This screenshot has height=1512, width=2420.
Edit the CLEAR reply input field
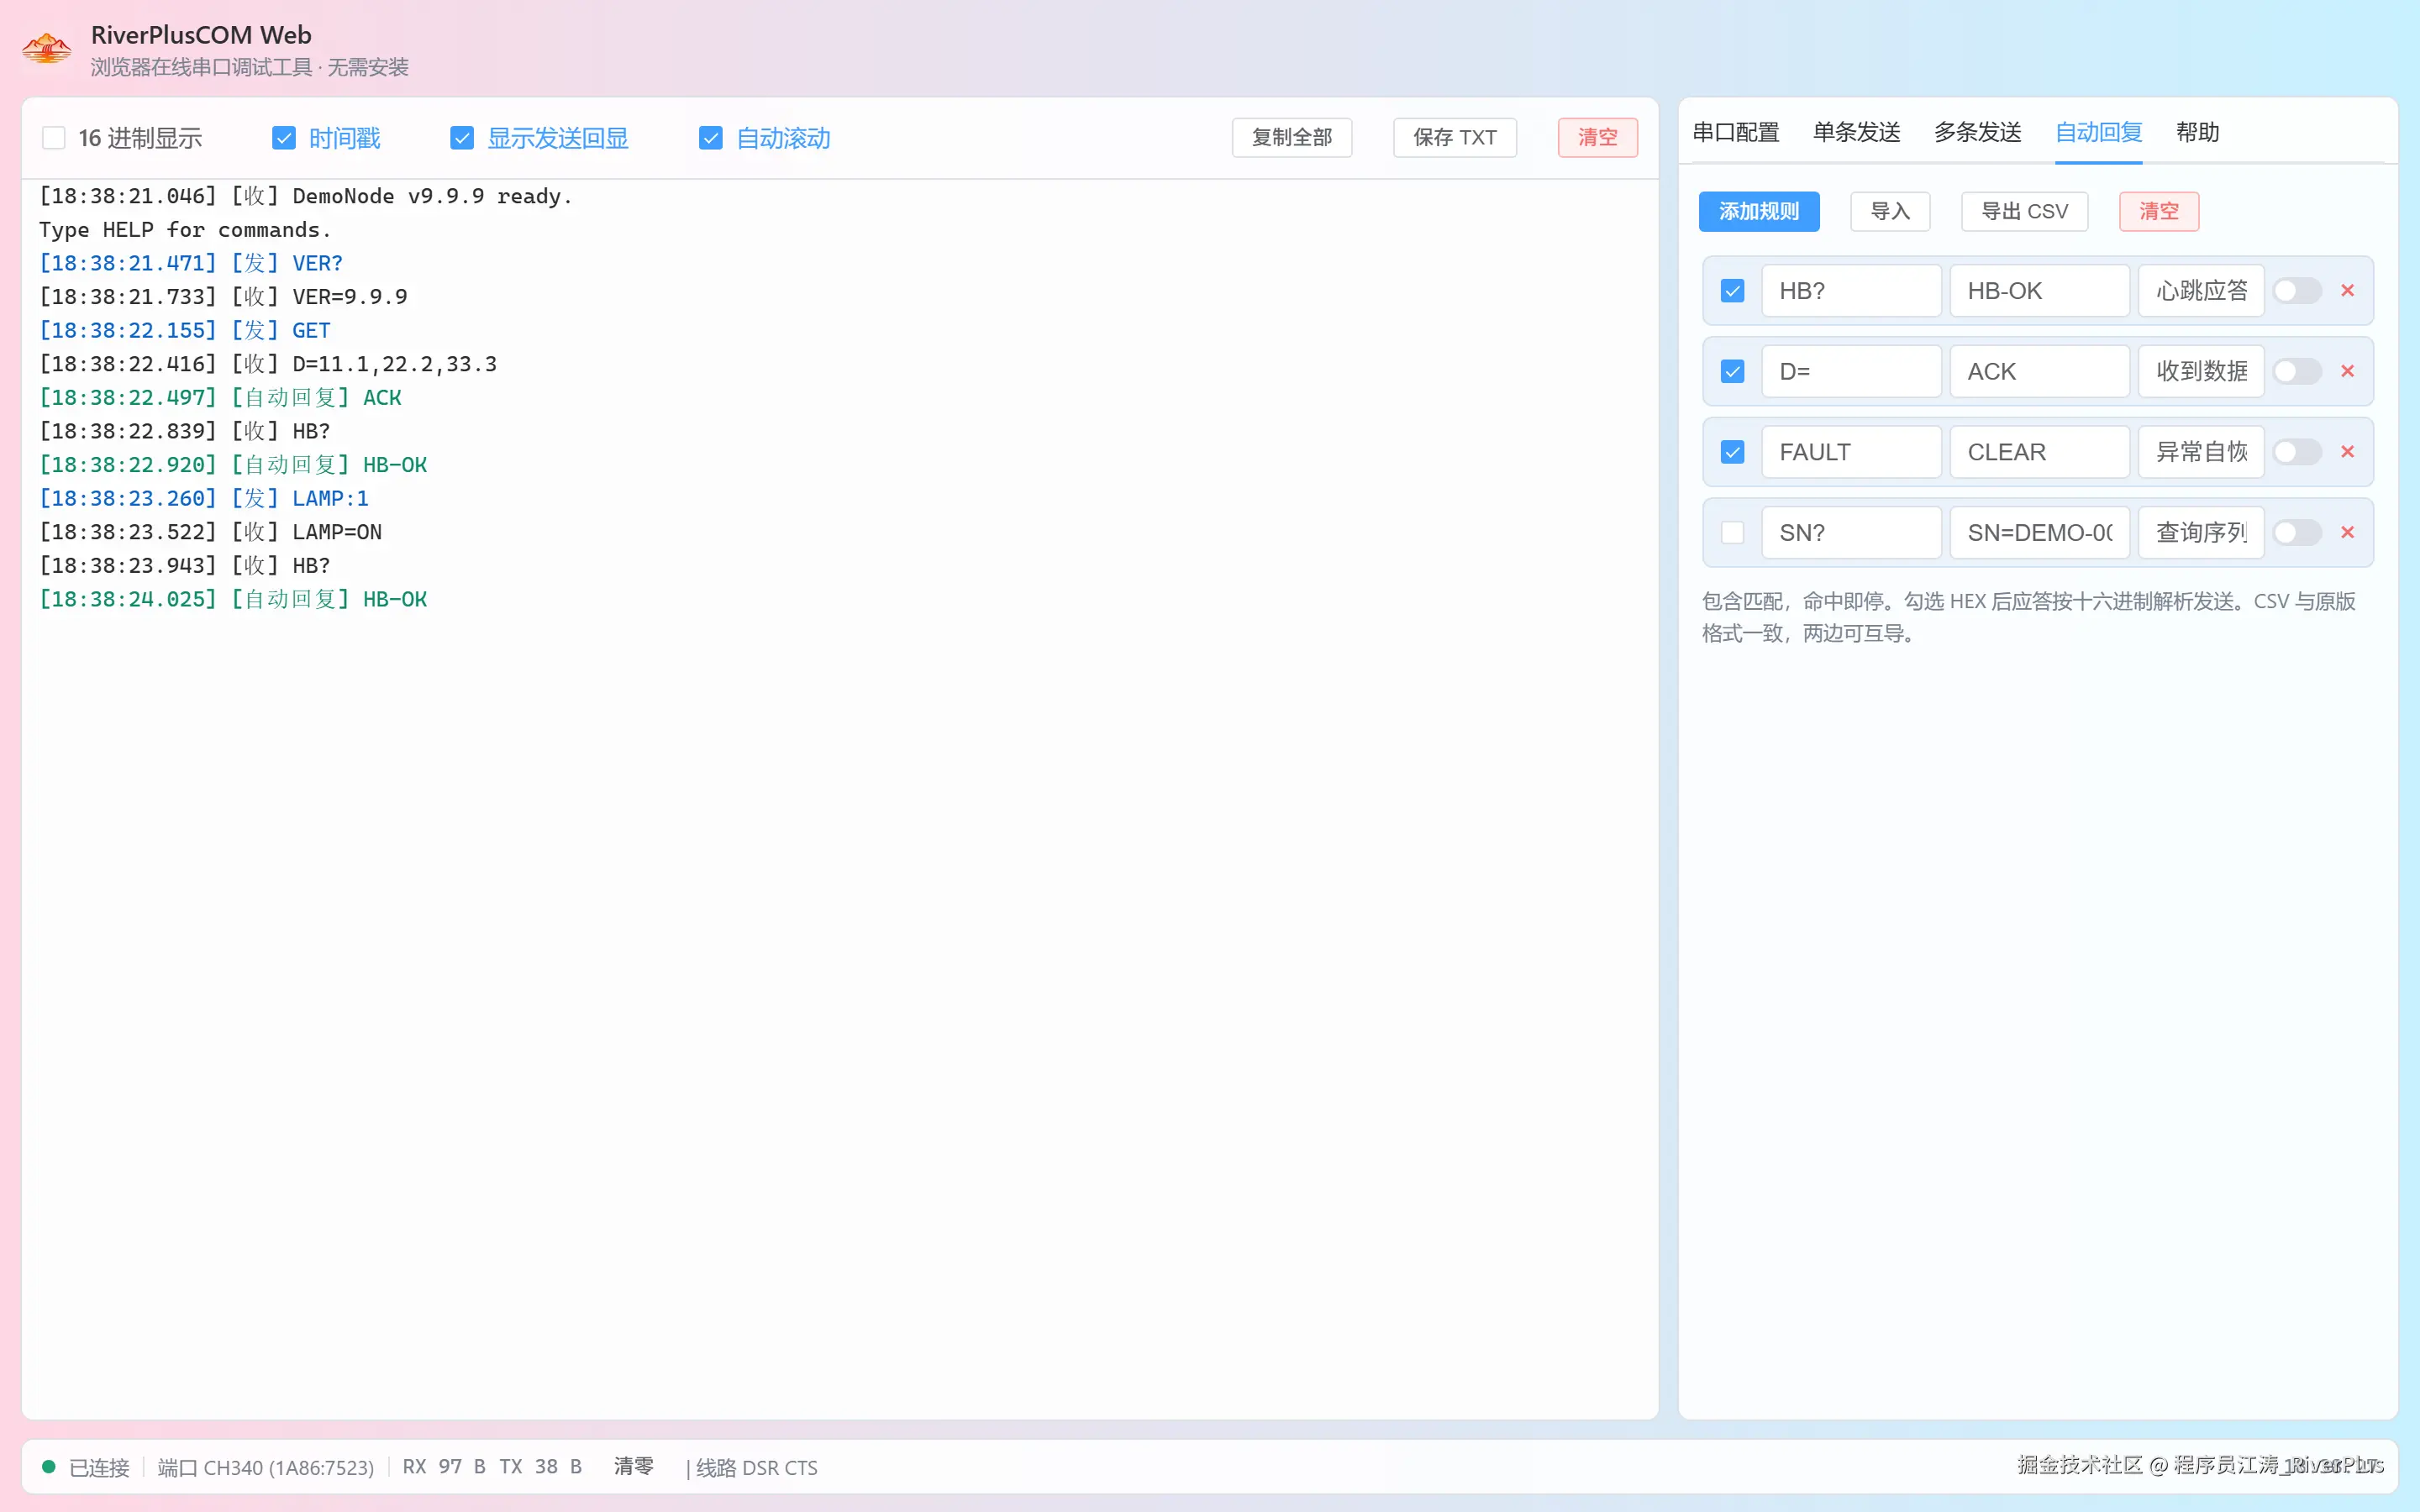[x=2040, y=452]
